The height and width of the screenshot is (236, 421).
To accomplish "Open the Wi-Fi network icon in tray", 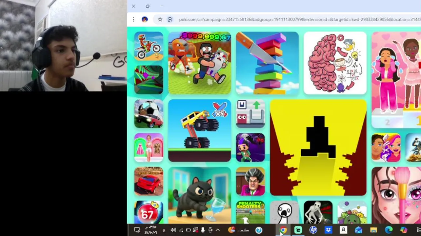I will point(181,230).
